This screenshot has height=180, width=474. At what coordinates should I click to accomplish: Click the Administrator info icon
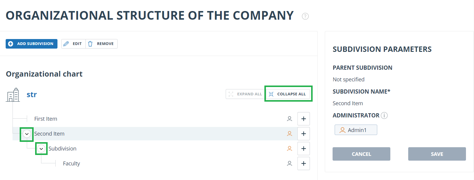click(384, 115)
